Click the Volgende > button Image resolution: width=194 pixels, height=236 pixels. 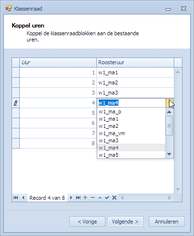[x=125, y=222]
